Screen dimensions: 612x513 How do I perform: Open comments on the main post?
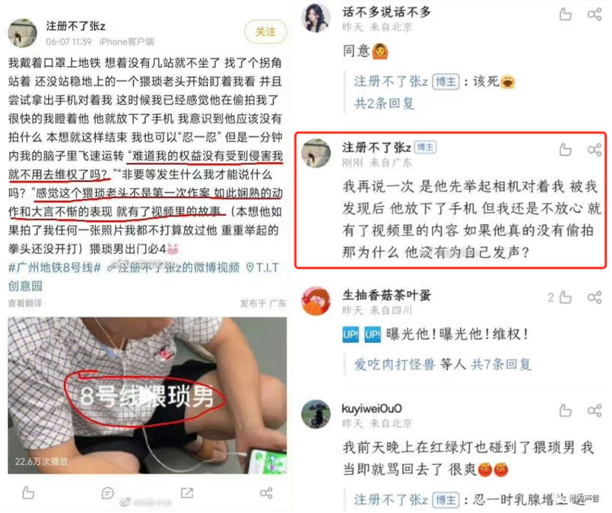(107, 493)
